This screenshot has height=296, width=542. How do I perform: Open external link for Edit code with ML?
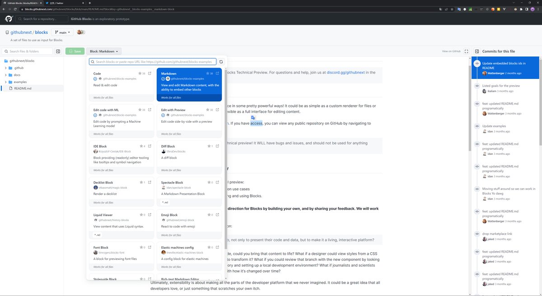(150, 110)
